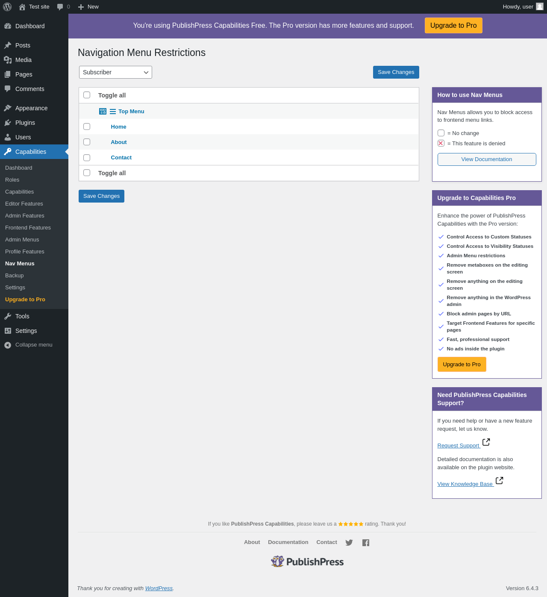Click the Home menu item link
Viewport: 547px width, 597px height.
[118, 127]
